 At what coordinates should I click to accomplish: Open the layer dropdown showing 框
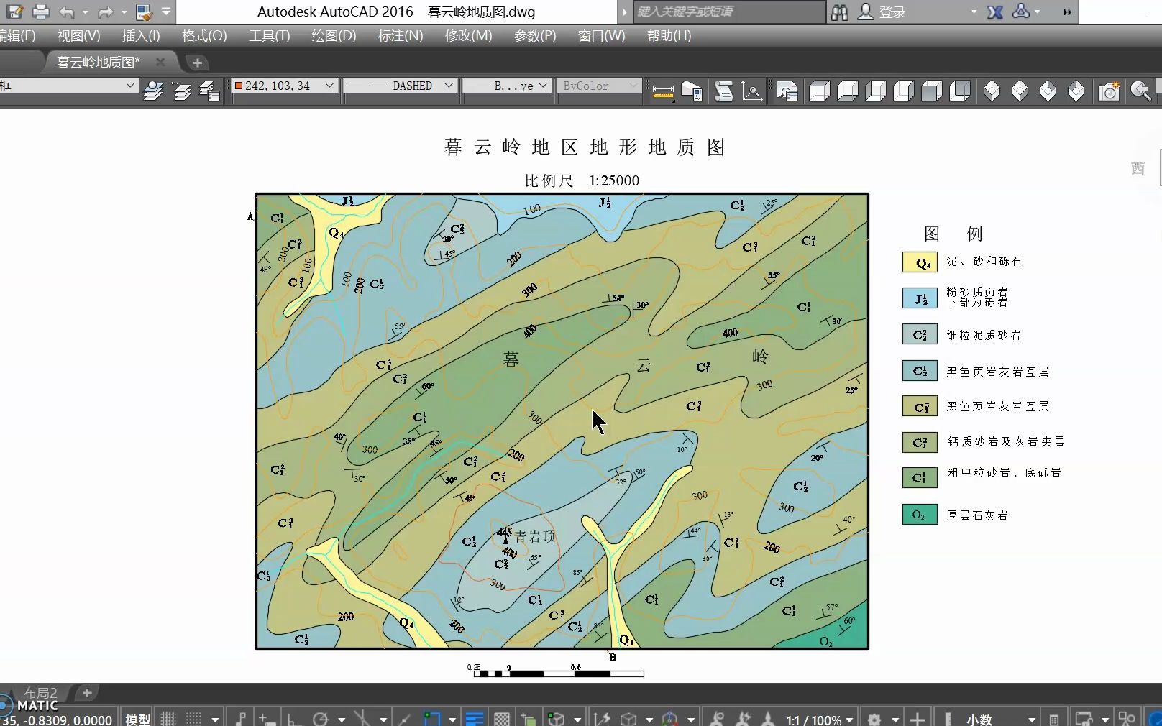[68, 86]
